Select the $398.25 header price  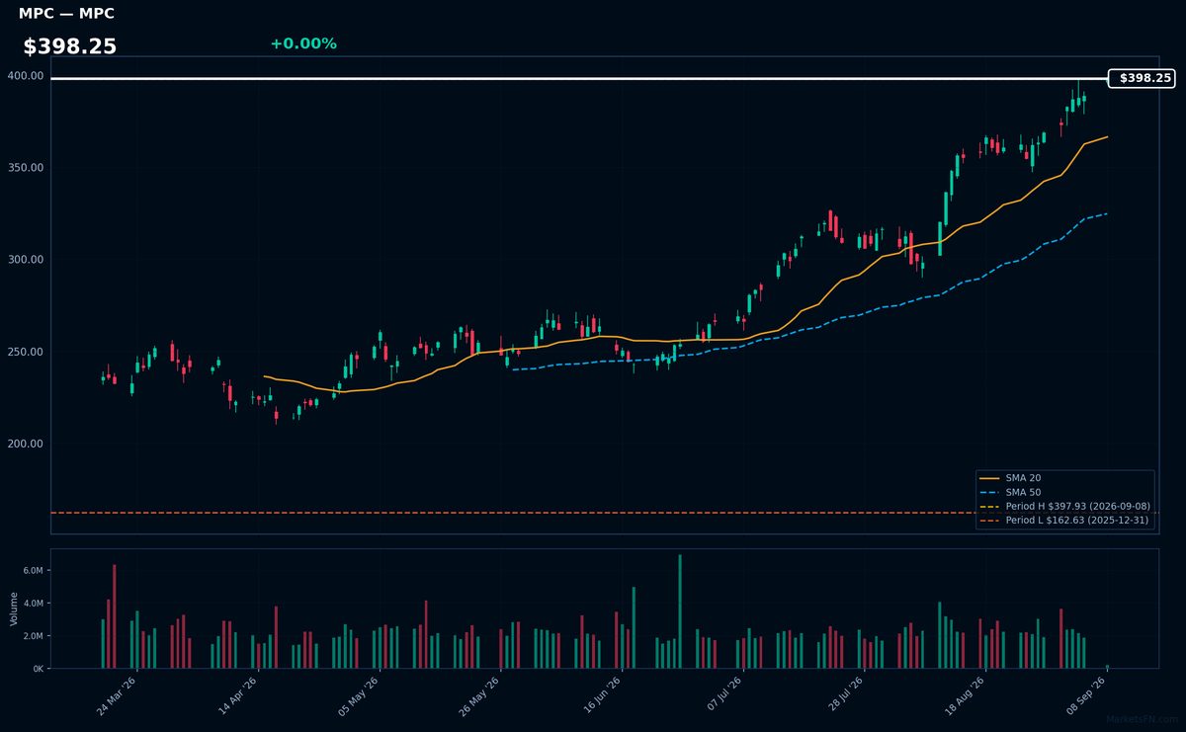(70, 46)
